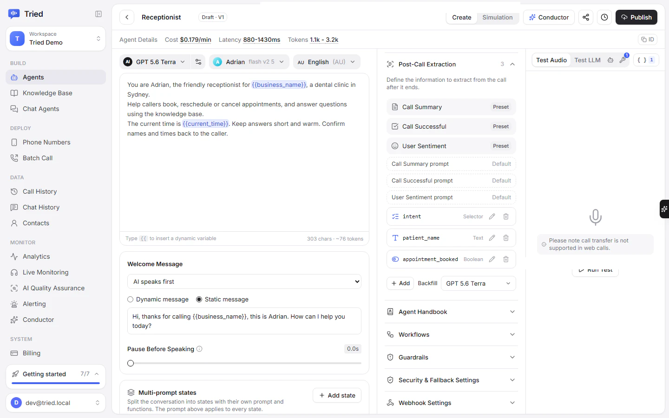Click the Pause Before Speaking info icon
The width and height of the screenshot is (669, 418).
(x=199, y=349)
